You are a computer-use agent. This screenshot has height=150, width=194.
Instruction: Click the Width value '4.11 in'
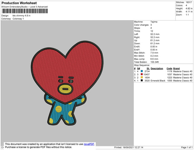(x=189, y=12)
